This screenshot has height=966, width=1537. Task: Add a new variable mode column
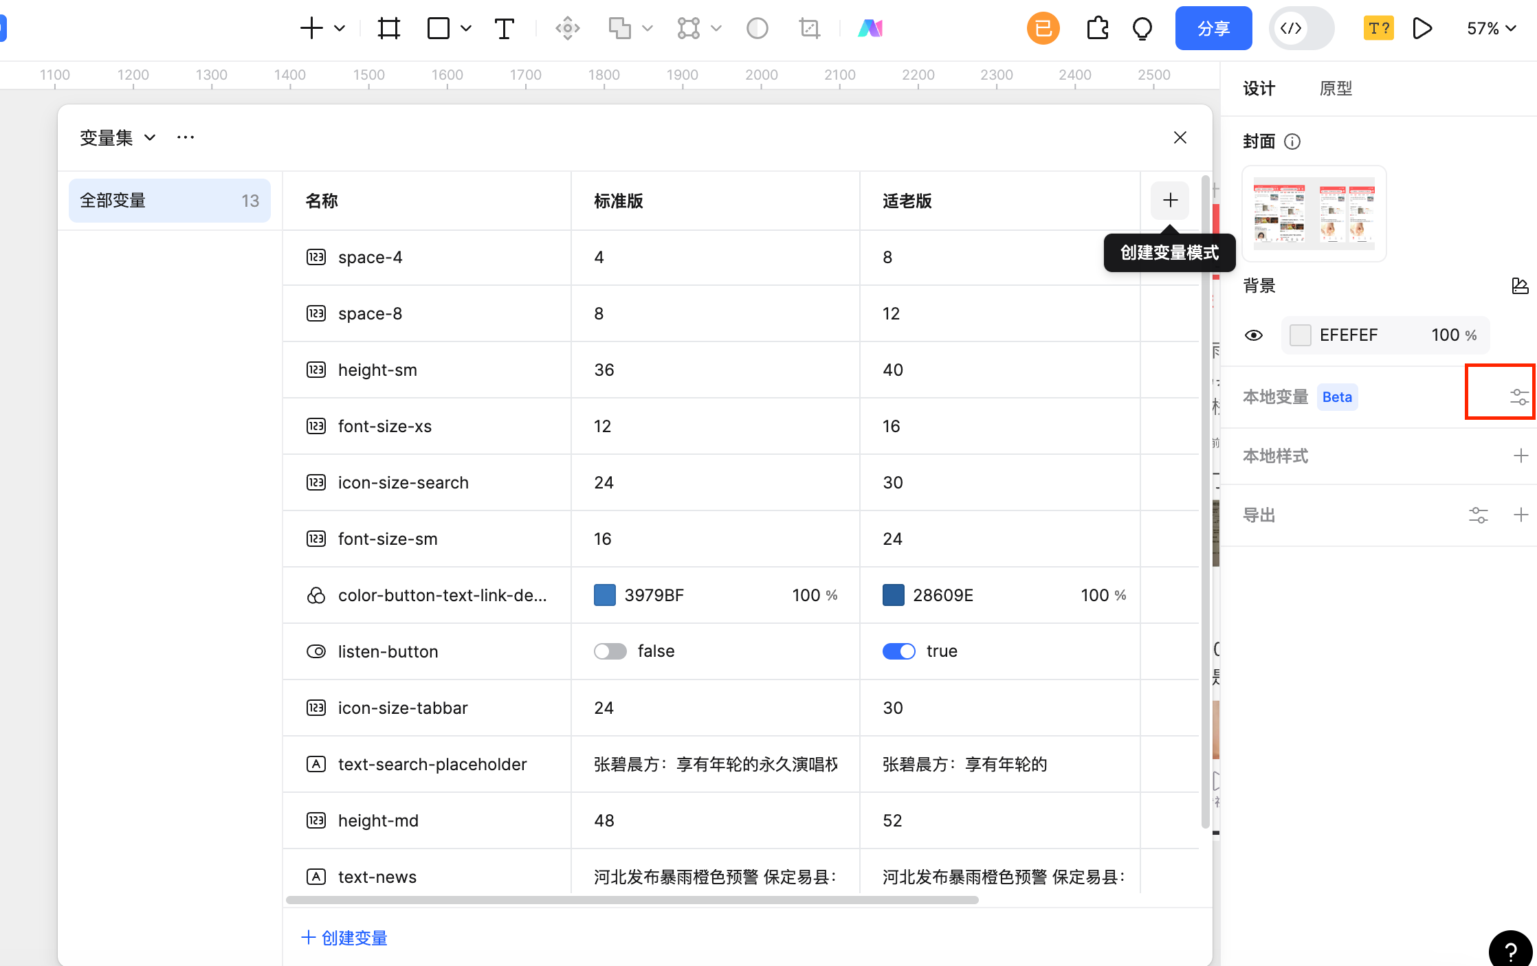[1170, 201]
